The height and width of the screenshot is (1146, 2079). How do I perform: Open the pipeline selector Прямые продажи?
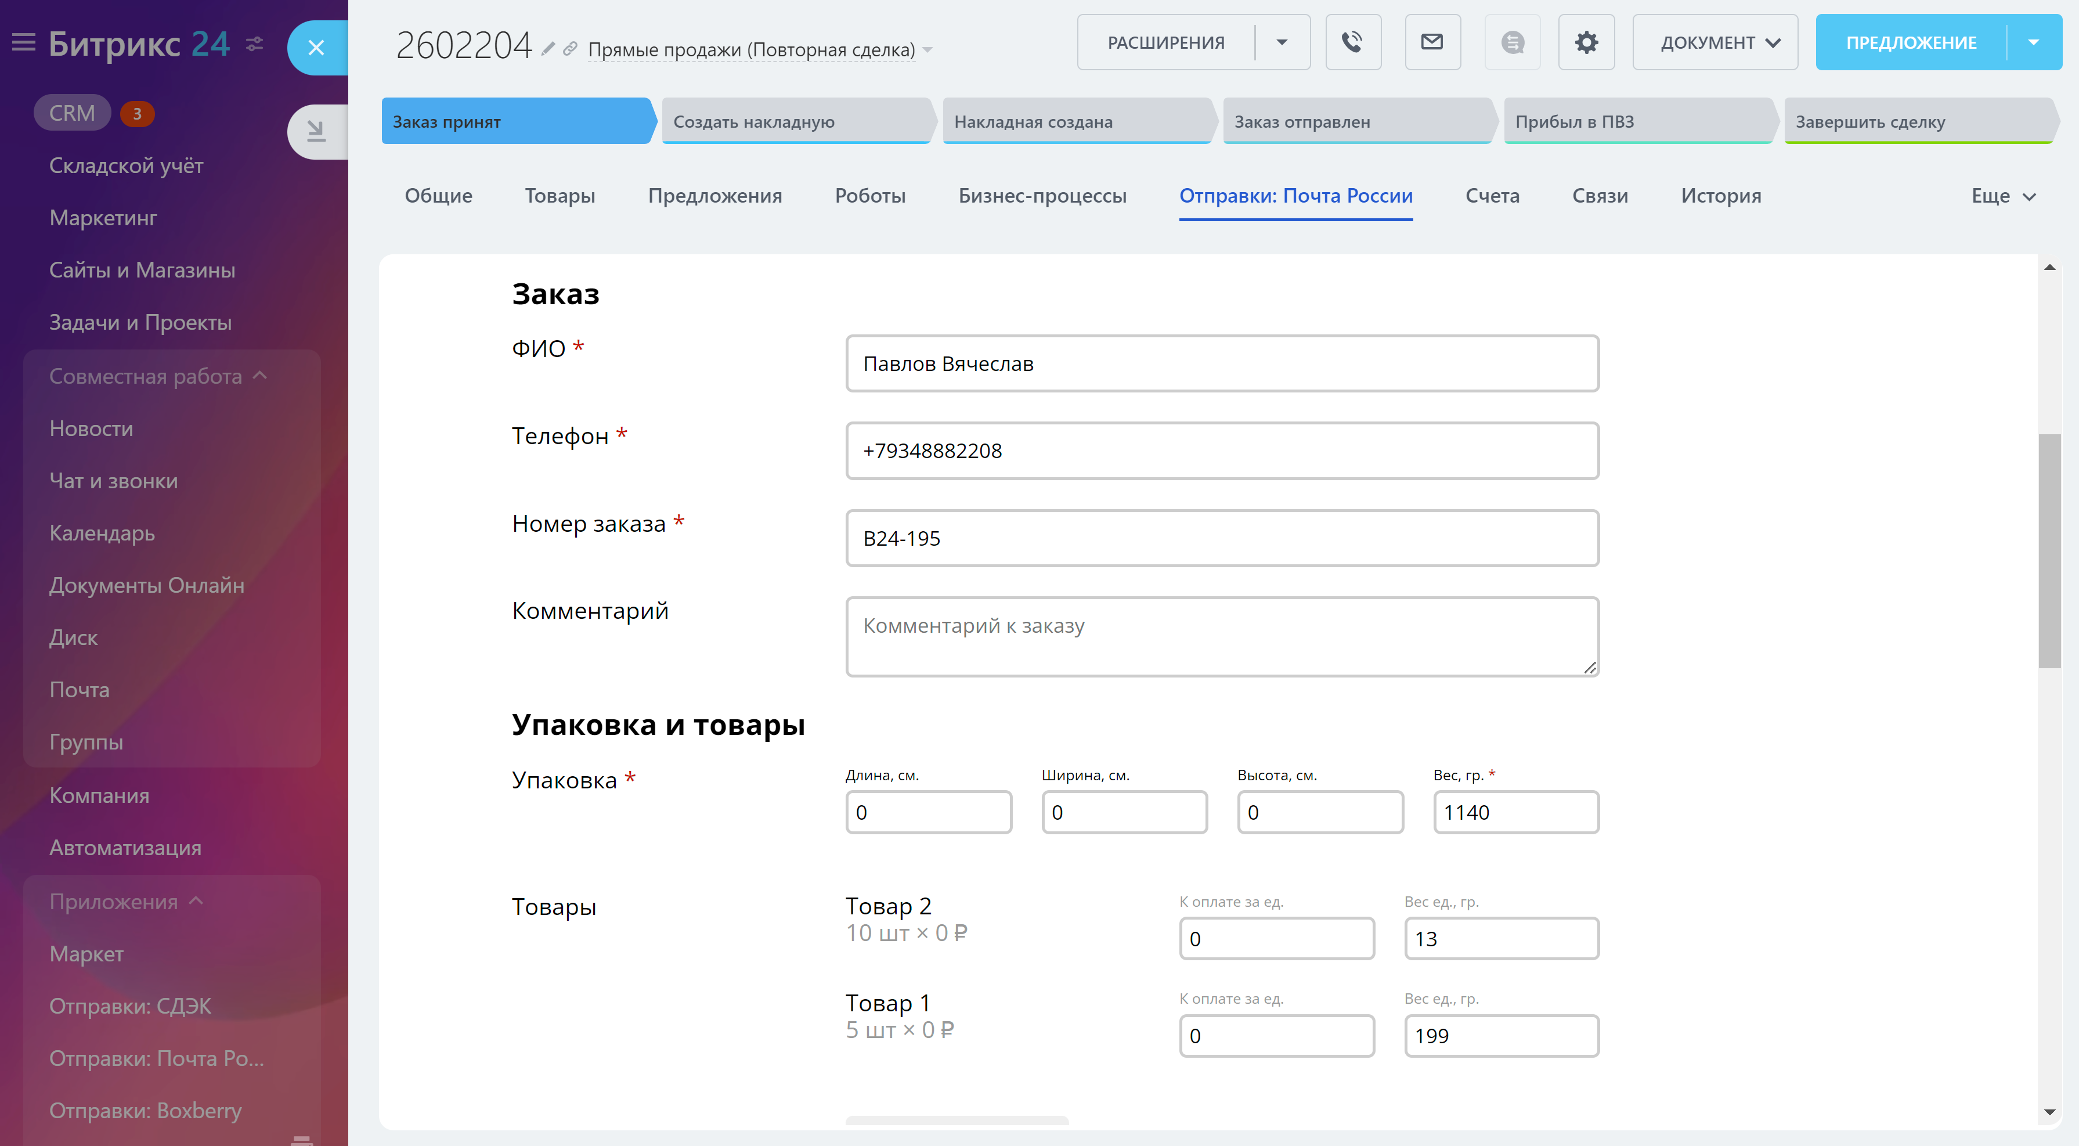click(x=759, y=50)
